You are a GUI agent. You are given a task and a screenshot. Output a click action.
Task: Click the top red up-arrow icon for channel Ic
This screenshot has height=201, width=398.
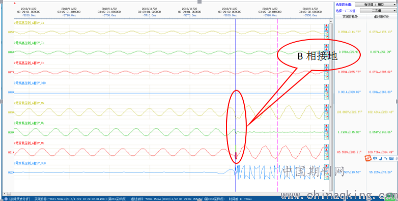(x=327, y=66)
